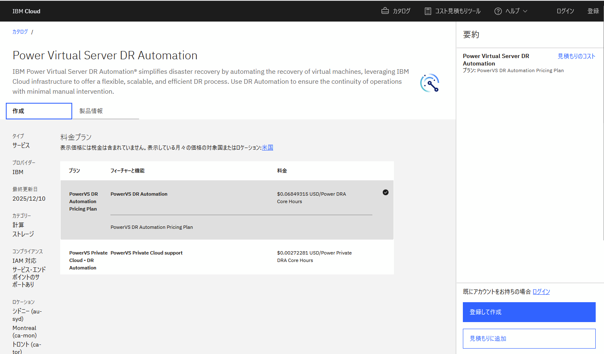Viewport: 604px width, 354px height.
Task: Click the catalog briefcase icon
Action: (x=385, y=11)
